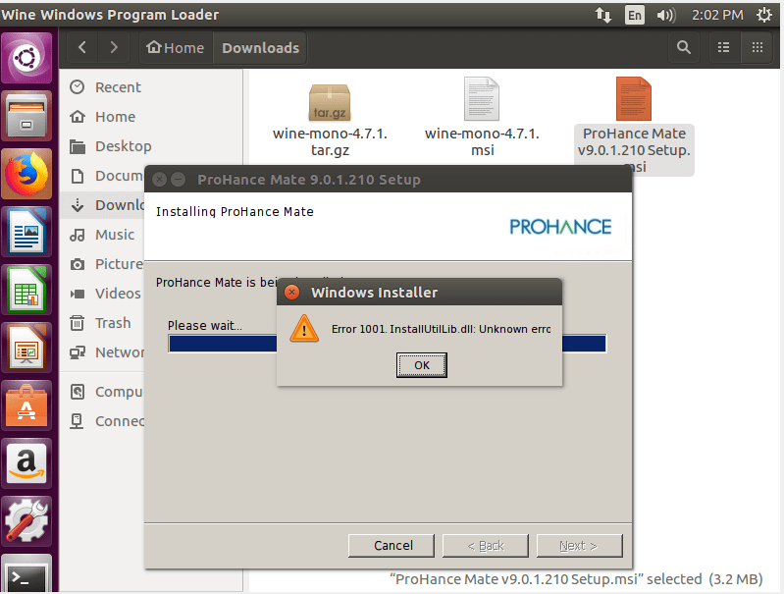Click warning icon in Windows Installer dialog
784x594 pixels.
pyautogui.click(x=304, y=329)
